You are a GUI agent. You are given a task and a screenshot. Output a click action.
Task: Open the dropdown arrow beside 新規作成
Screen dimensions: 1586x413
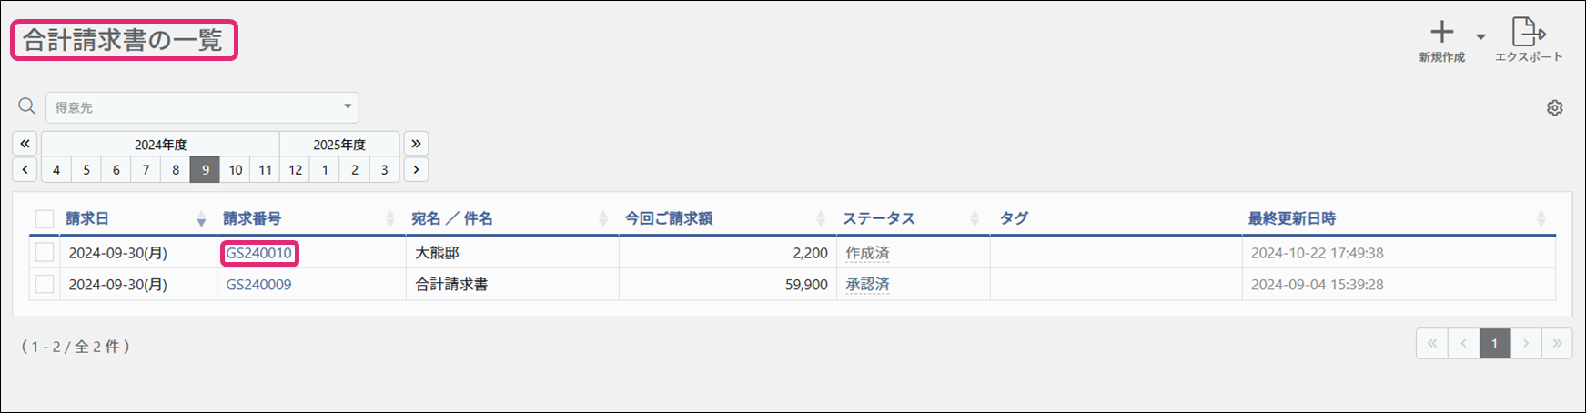(1480, 36)
